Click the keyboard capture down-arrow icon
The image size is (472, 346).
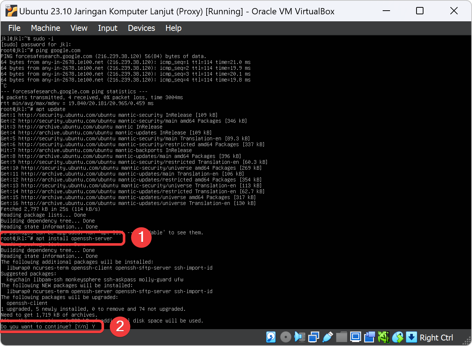(x=411, y=337)
